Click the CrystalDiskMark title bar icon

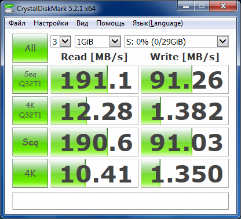[x=9, y=8]
